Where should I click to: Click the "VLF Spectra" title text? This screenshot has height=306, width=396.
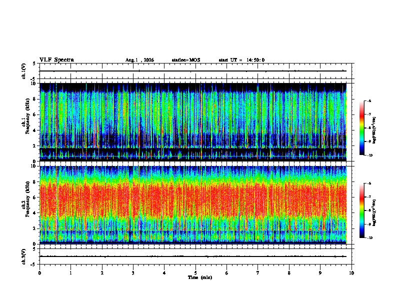tap(56, 60)
